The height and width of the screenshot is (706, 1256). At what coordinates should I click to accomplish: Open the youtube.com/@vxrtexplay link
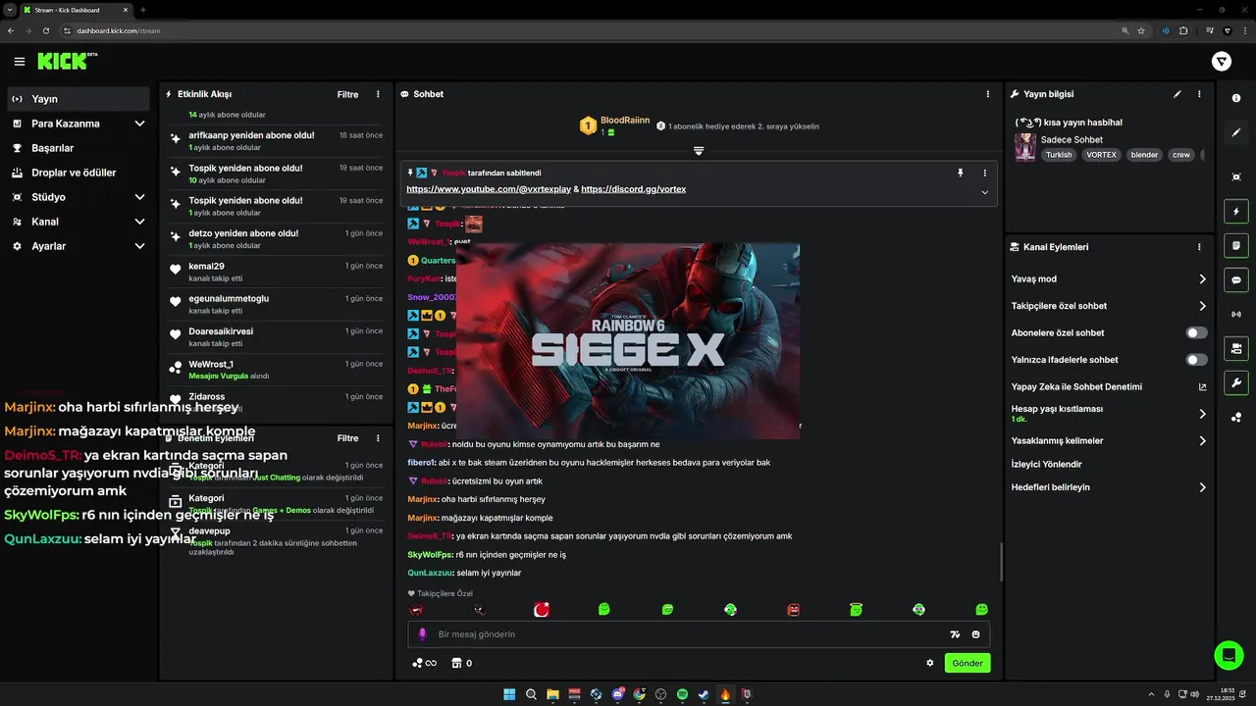click(x=489, y=188)
